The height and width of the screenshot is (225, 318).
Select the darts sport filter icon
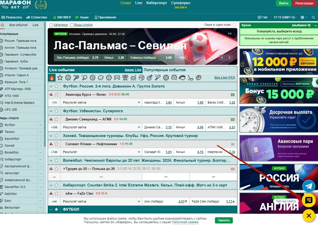click(149, 77)
